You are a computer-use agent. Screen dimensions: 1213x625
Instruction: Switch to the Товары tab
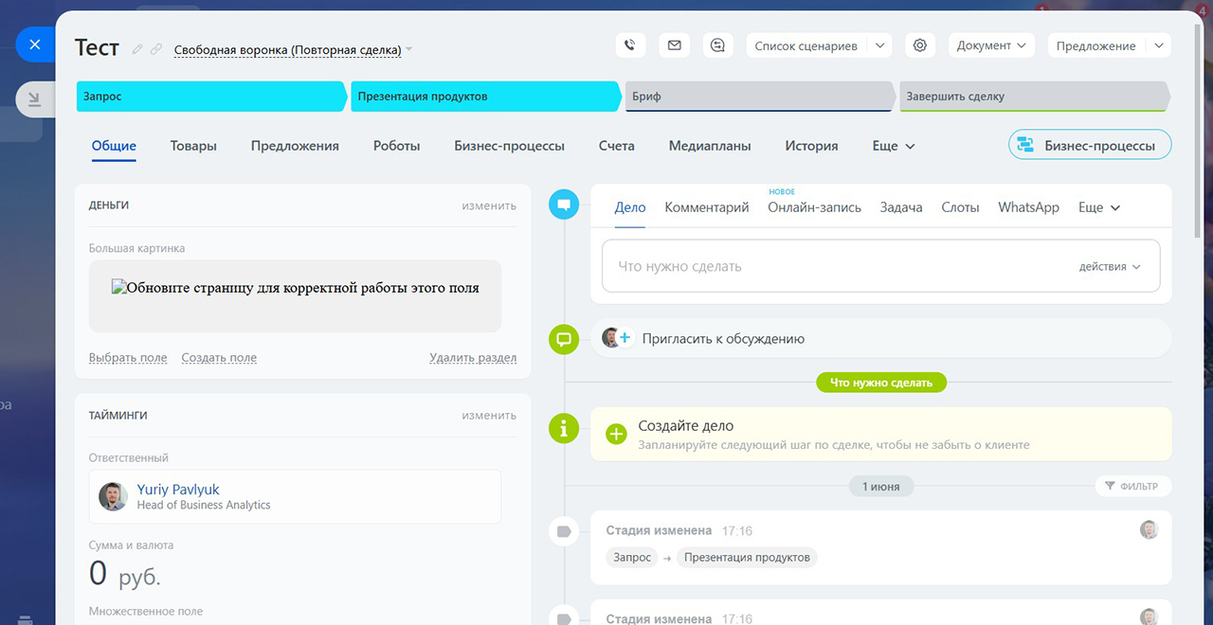[x=193, y=146]
